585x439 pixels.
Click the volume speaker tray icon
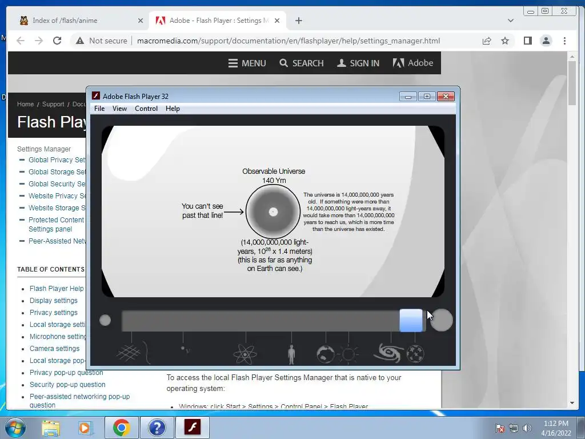point(527,428)
